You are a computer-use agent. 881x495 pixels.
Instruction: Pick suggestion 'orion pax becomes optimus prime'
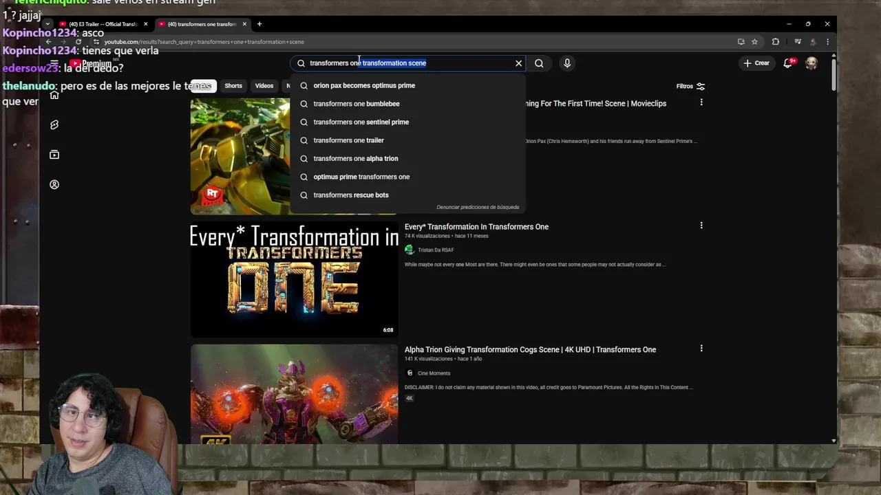[x=407, y=85]
